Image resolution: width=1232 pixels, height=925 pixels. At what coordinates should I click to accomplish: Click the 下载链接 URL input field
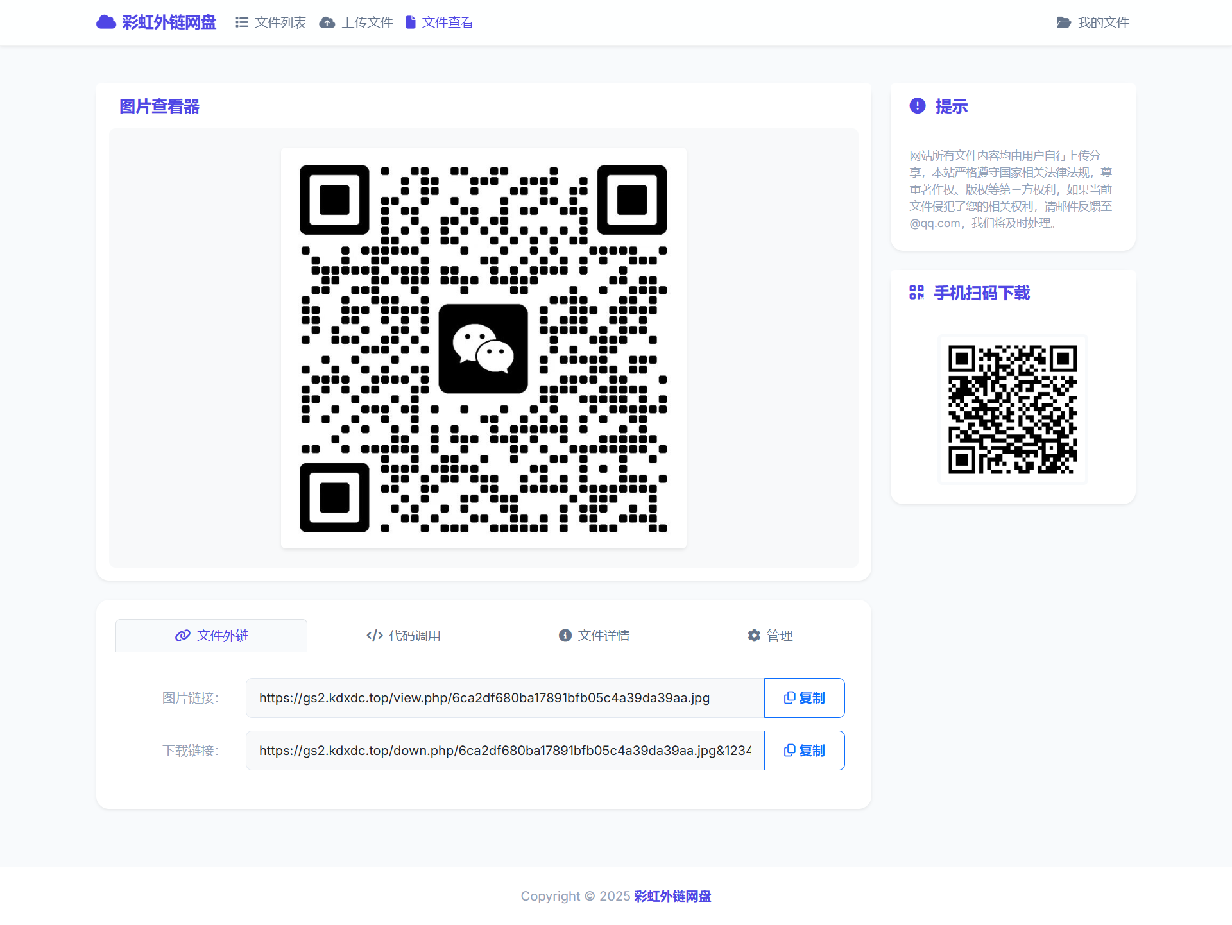pyautogui.click(x=504, y=751)
